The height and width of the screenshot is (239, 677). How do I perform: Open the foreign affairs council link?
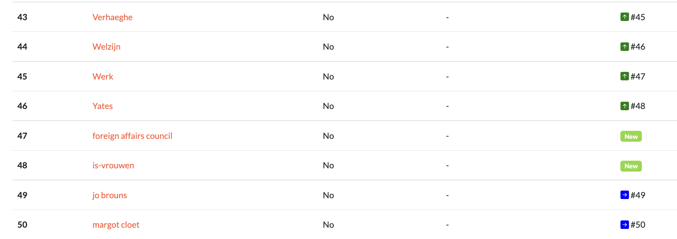[132, 136]
